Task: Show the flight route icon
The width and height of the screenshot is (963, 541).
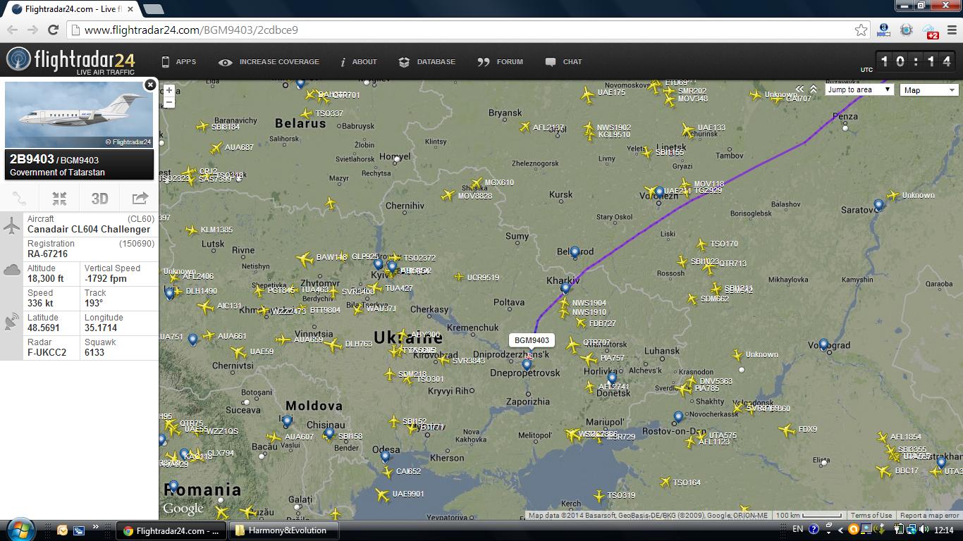Action: [20, 199]
